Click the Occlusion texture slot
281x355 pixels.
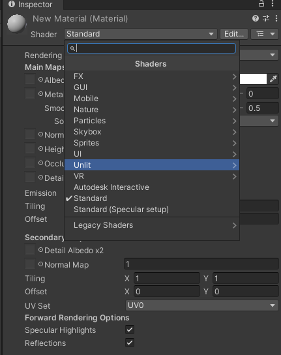click(30, 162)
